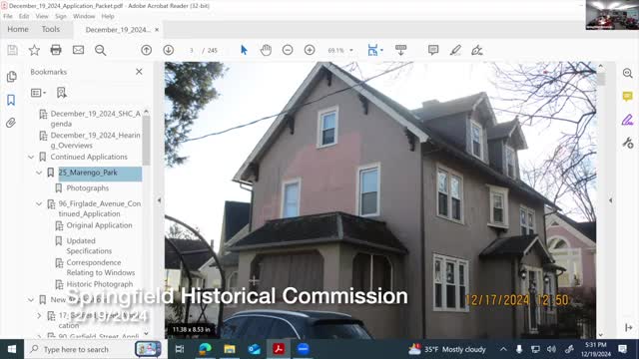Add a sticky note comment
The height and width of the screenshot is (359, 639).
point(433,50)
